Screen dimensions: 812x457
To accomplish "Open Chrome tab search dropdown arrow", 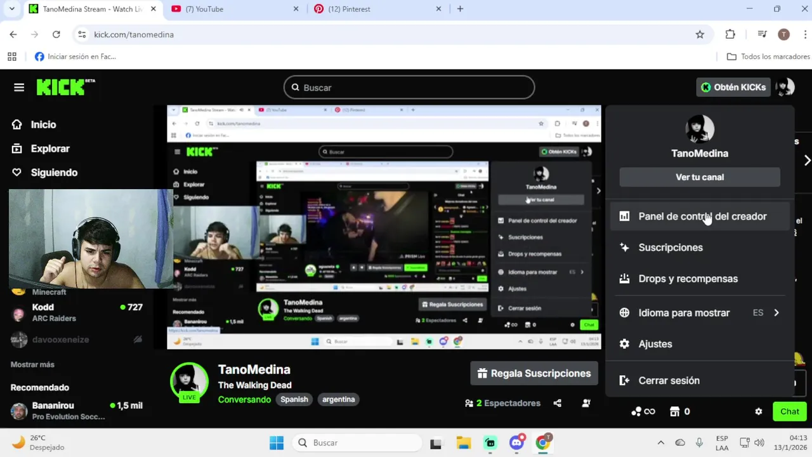I will click(11, 9).
